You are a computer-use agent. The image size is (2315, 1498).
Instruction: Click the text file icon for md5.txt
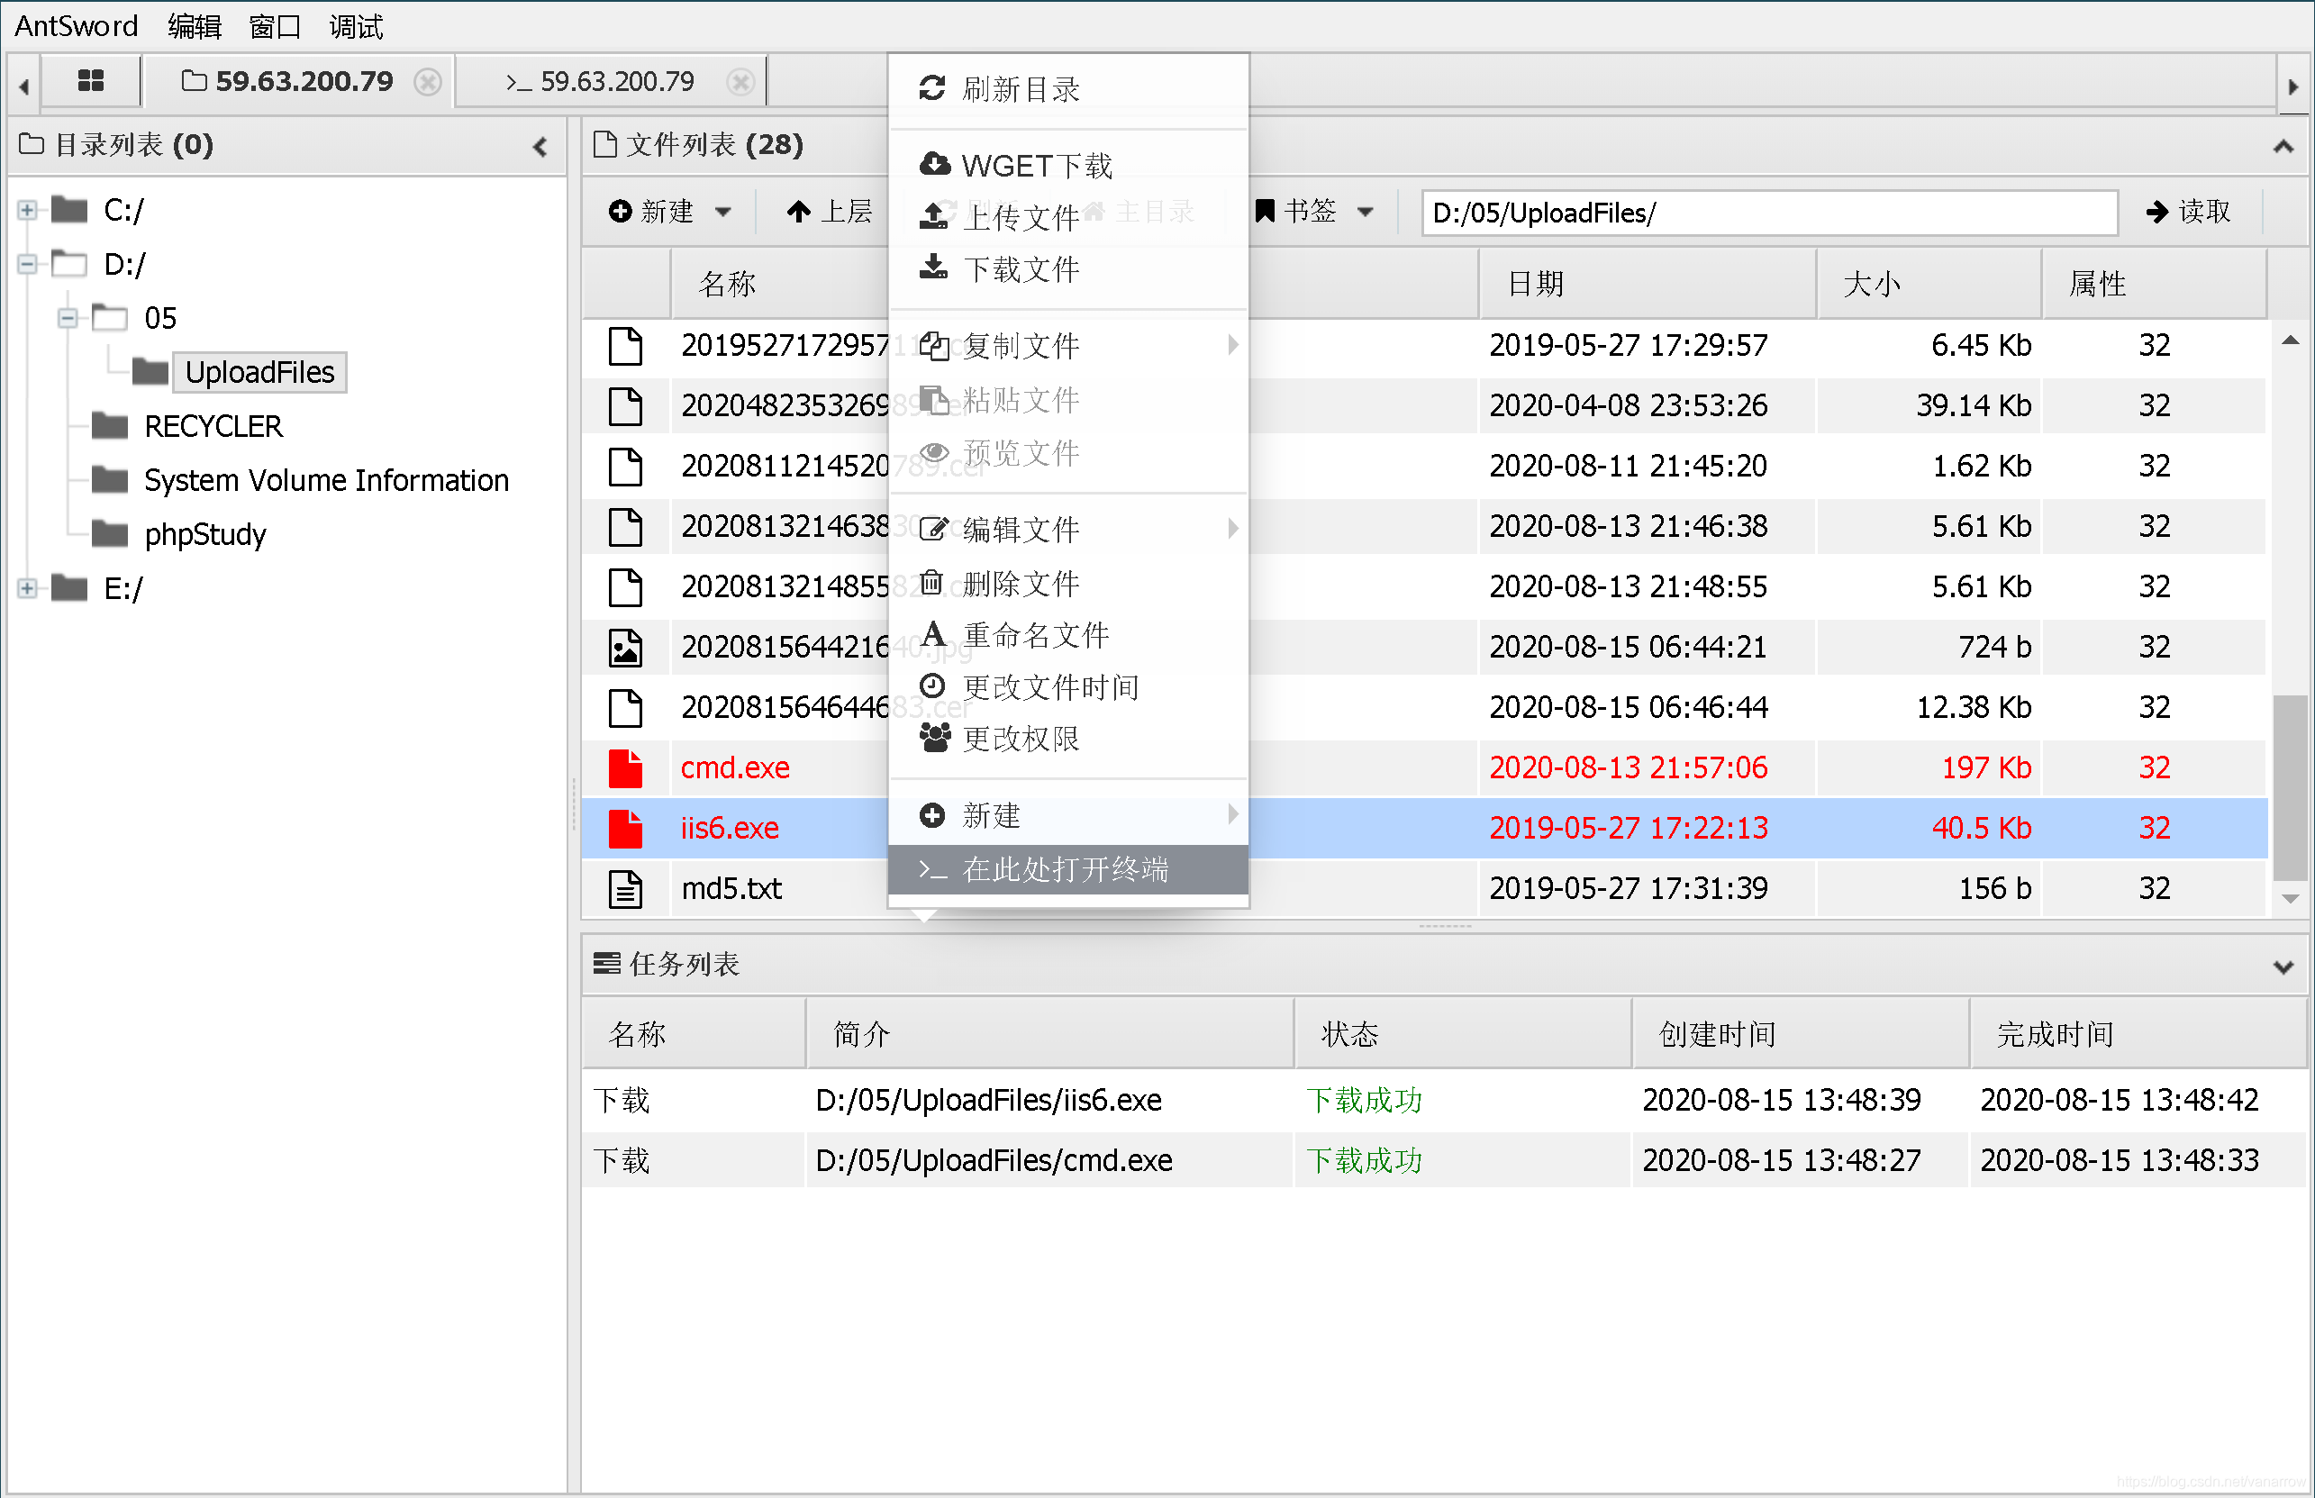point(625,888)
